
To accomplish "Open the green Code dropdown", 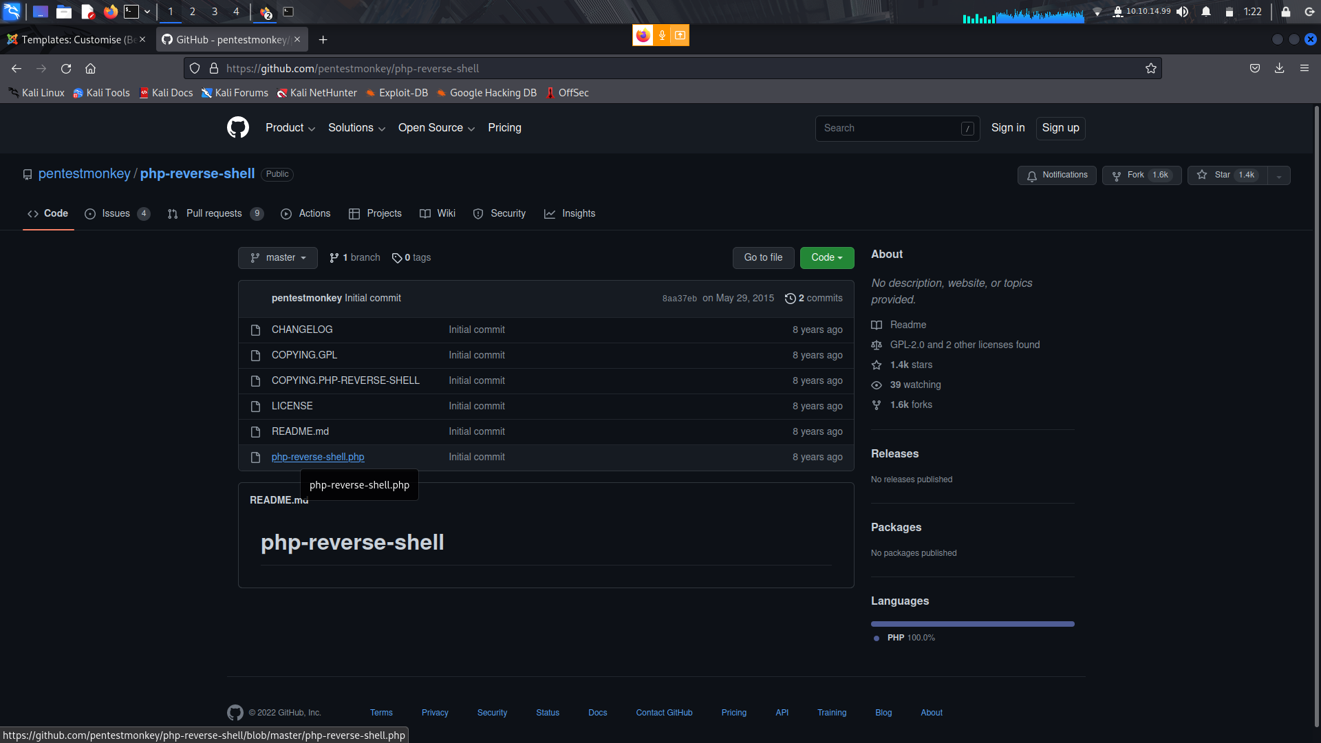I will click(826, 257).
